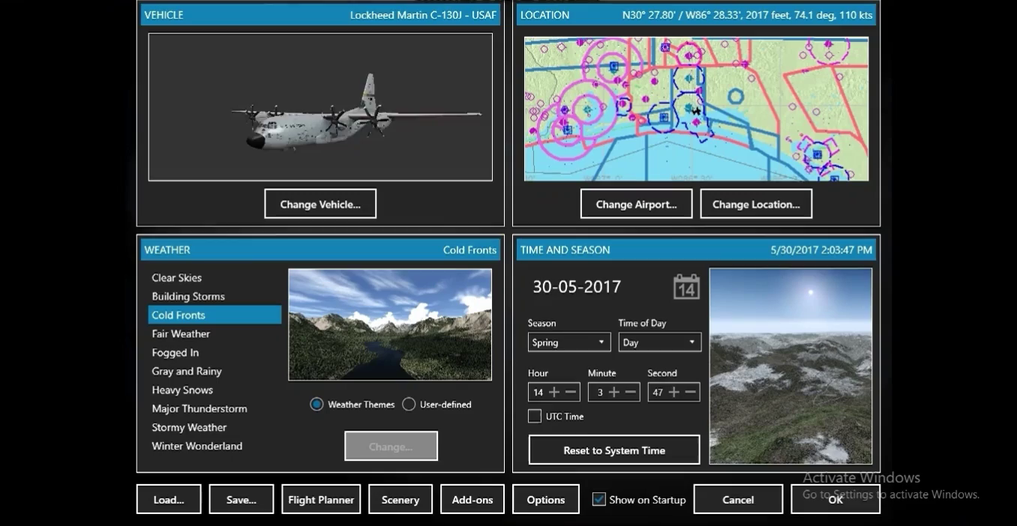Expand the Season dropdown showing Spring
1017x526 pixels.
coord(568,342)
